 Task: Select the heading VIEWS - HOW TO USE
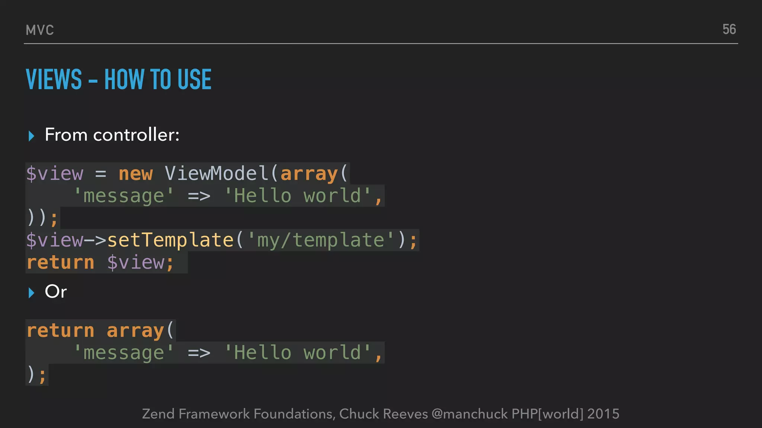[119, 80]
